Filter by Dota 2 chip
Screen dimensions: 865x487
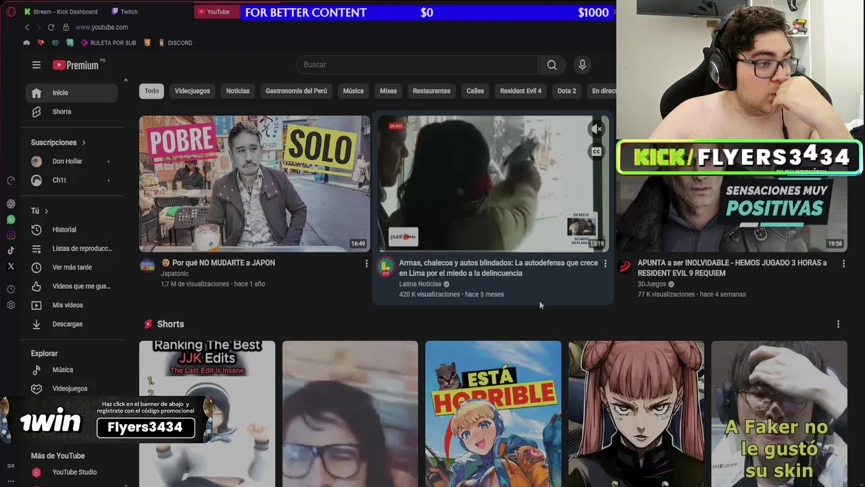[x=566, y=91]
